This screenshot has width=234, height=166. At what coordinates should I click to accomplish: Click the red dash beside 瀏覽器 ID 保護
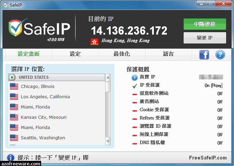[135, 127]
